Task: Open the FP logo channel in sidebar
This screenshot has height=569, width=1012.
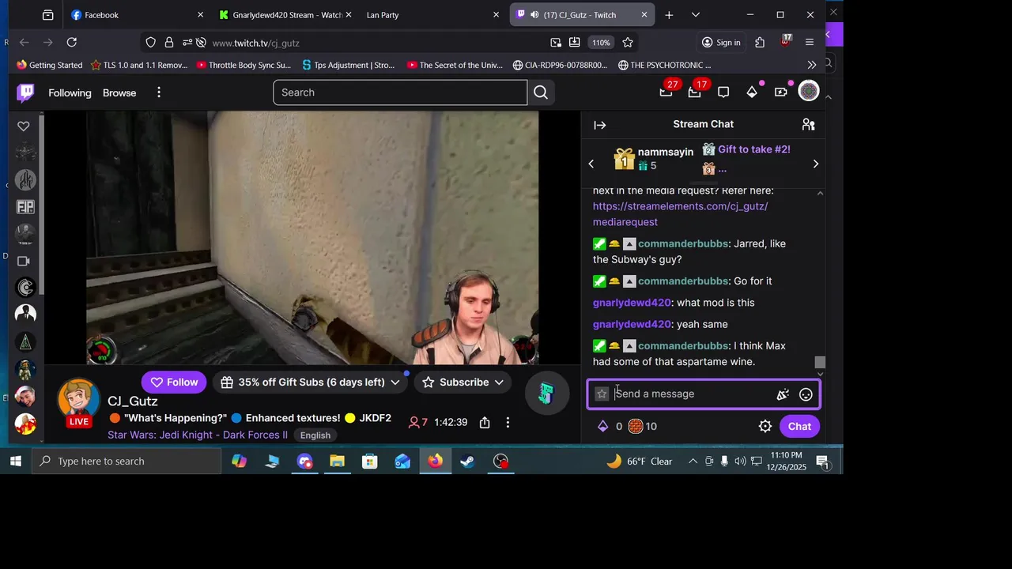Action: point(25,207)
